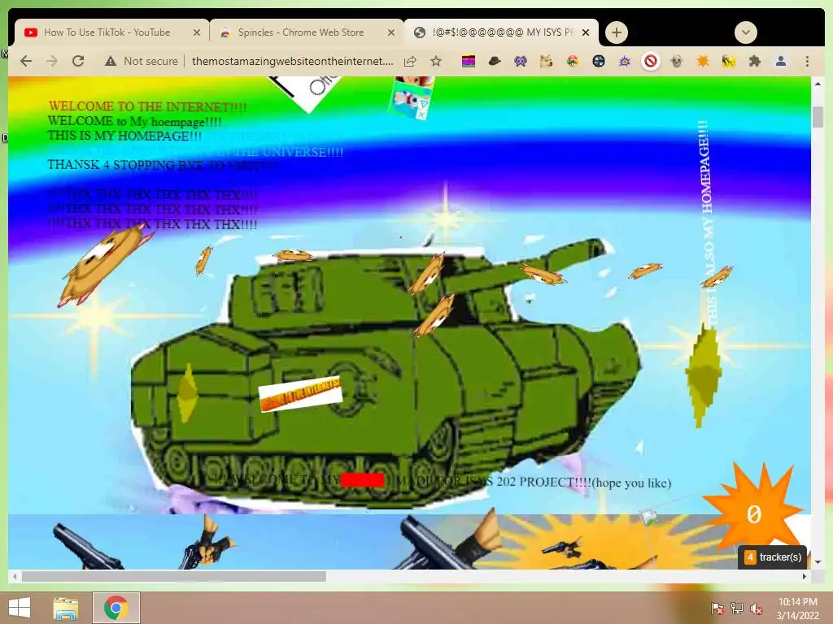
Task: Reload the current page
Action: [x=78, y=61]
